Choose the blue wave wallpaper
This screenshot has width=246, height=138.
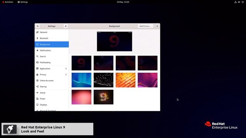pos(81,80)
